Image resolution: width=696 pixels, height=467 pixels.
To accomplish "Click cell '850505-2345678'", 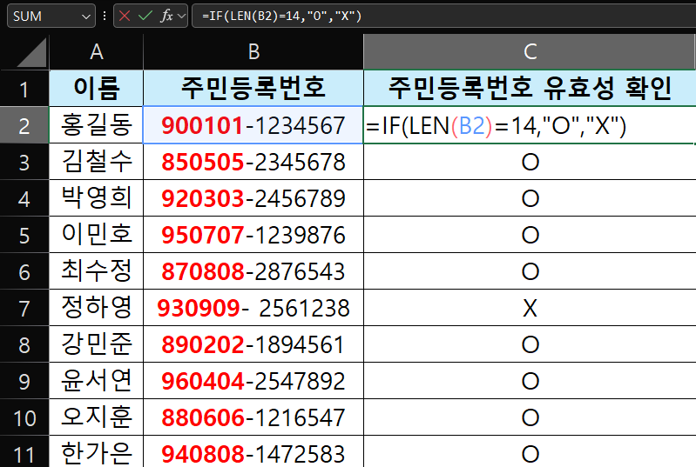I will pos(253,162).
